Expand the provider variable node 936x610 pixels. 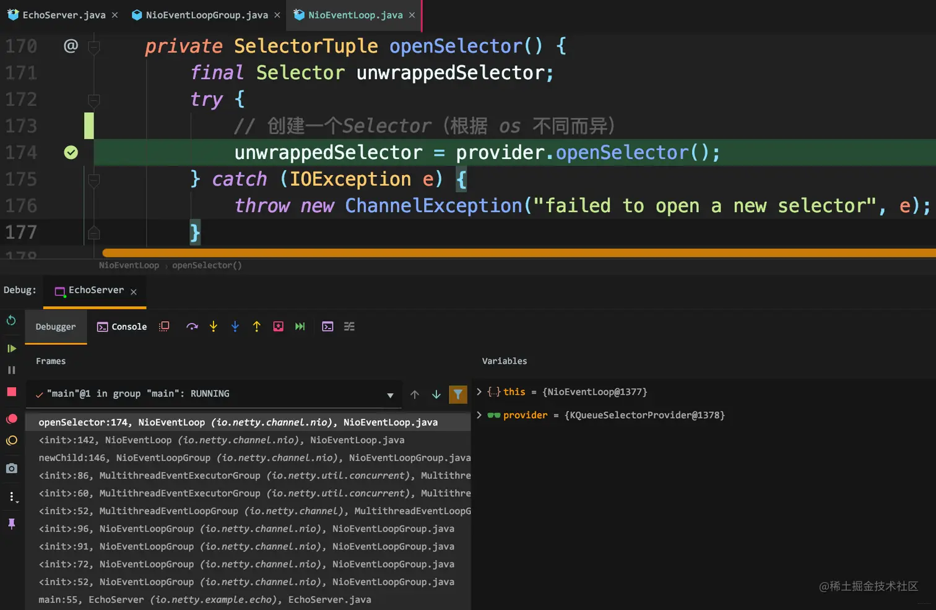(479, 415)
